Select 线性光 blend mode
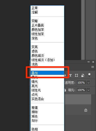 47,90
